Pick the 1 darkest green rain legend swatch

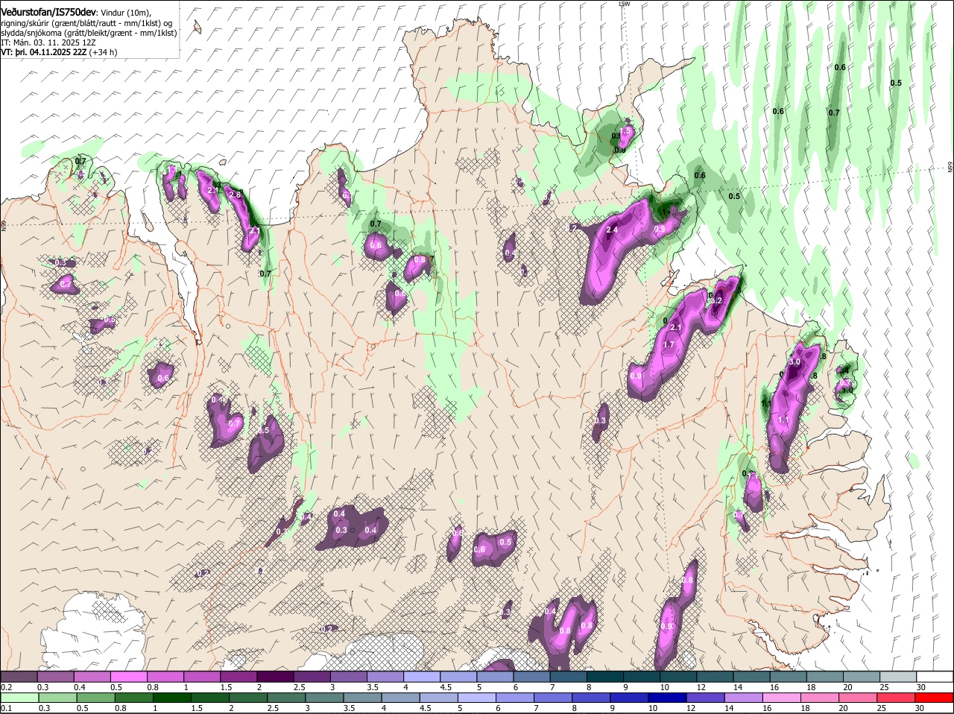tap(173, 698)
